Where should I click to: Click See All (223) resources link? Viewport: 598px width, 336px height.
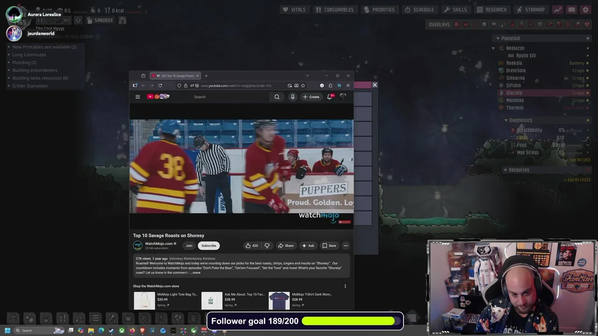[577, 180]
